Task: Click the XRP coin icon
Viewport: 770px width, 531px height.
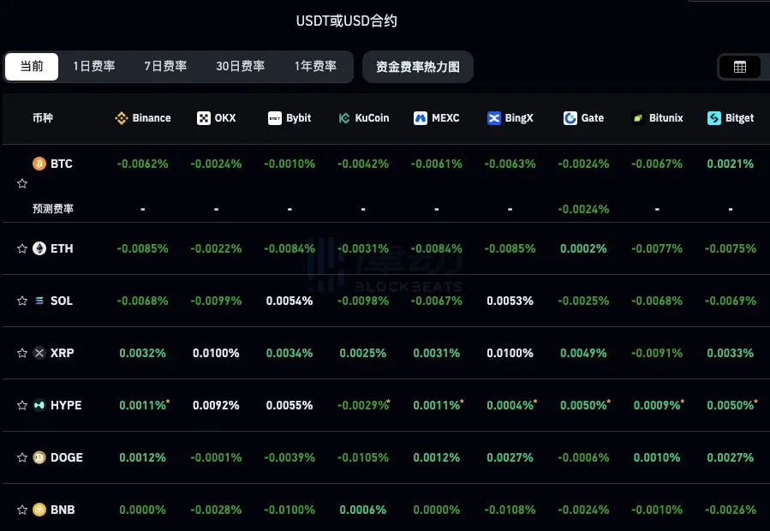Action: coord(39,353)
